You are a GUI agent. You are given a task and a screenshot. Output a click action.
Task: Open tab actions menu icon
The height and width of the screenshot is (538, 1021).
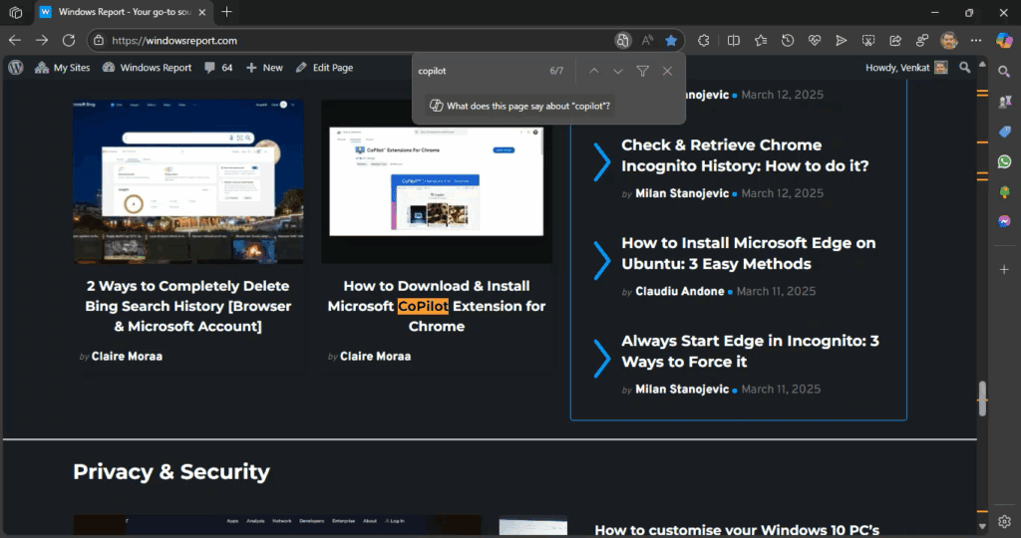(x=16, y=12)
